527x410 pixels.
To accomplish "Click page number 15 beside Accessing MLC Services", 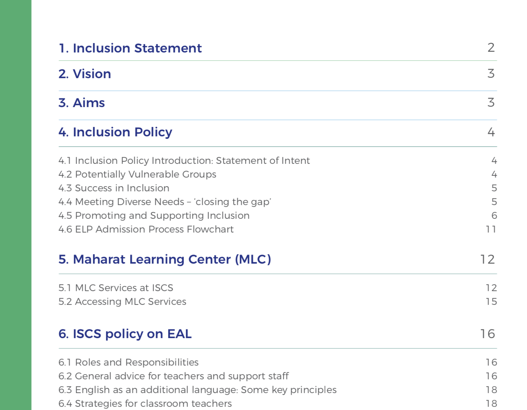I will coord(491,302).
